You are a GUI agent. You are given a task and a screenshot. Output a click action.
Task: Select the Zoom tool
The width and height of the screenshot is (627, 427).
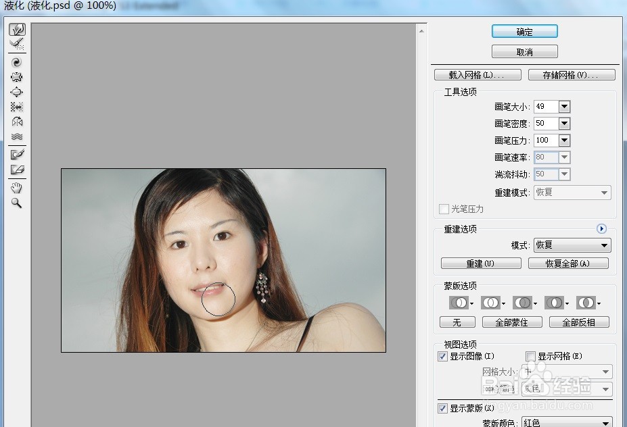point(17,203)
